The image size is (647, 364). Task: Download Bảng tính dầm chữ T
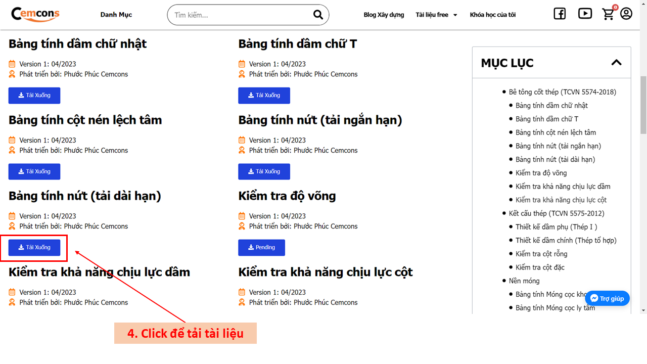[x=264, y=96]
